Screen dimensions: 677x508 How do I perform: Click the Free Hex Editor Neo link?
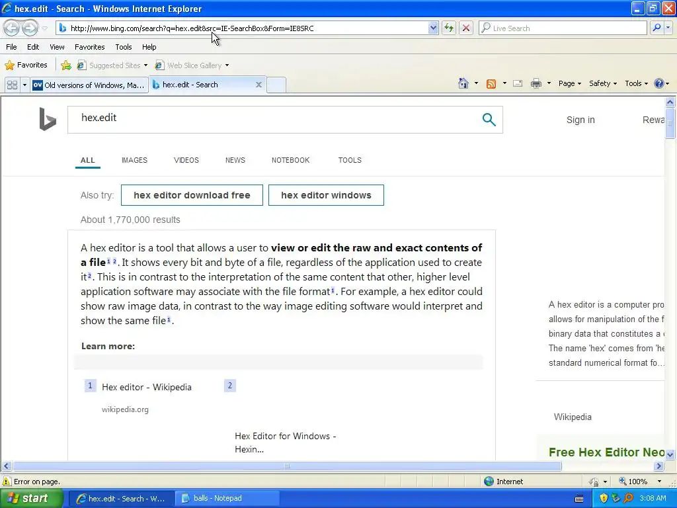pos(606,452)
